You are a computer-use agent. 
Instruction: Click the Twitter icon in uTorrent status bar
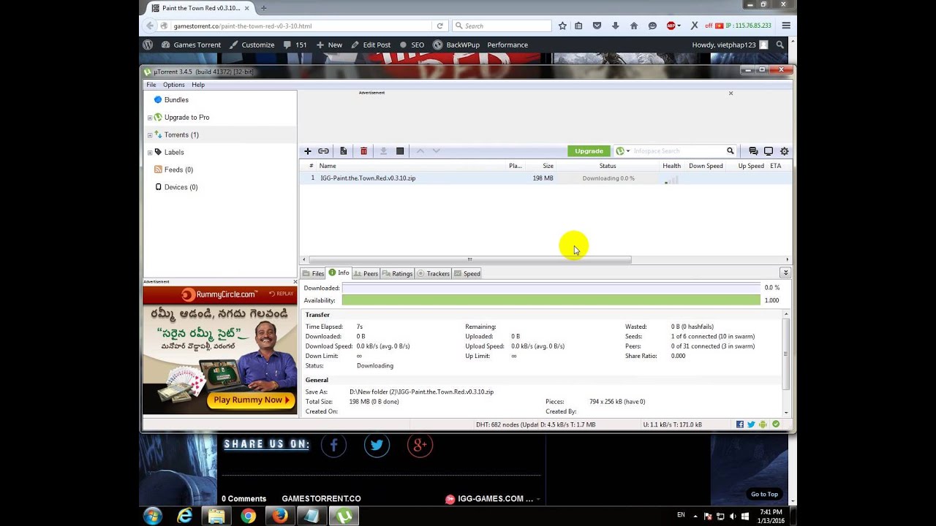[751, 424]
